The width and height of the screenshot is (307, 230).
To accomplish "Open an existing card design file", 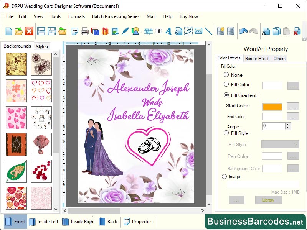I will tap(20, 31).
